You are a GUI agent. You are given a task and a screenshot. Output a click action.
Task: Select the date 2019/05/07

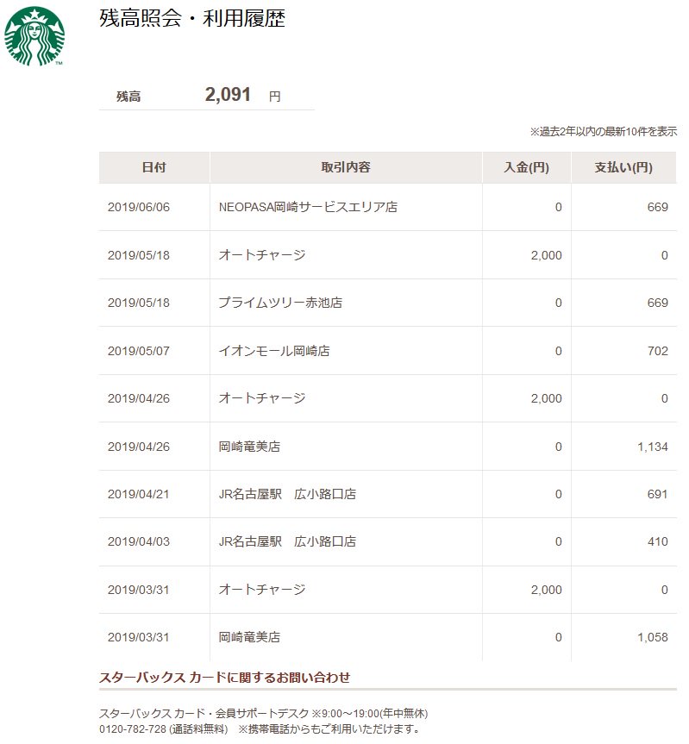click(139, 351)
